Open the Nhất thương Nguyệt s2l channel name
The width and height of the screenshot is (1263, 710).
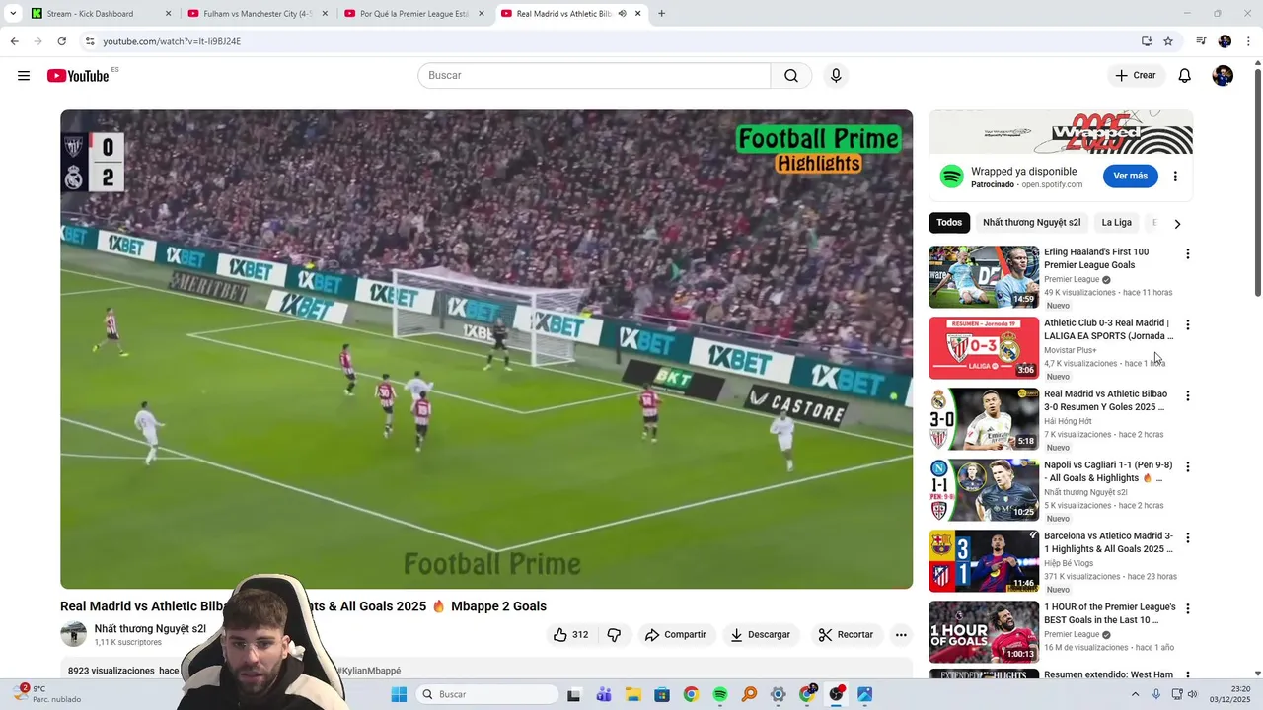pyautogui.click(x=150, y=629)
